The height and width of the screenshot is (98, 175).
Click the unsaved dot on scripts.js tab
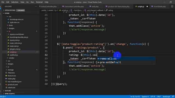click(147, 7)
